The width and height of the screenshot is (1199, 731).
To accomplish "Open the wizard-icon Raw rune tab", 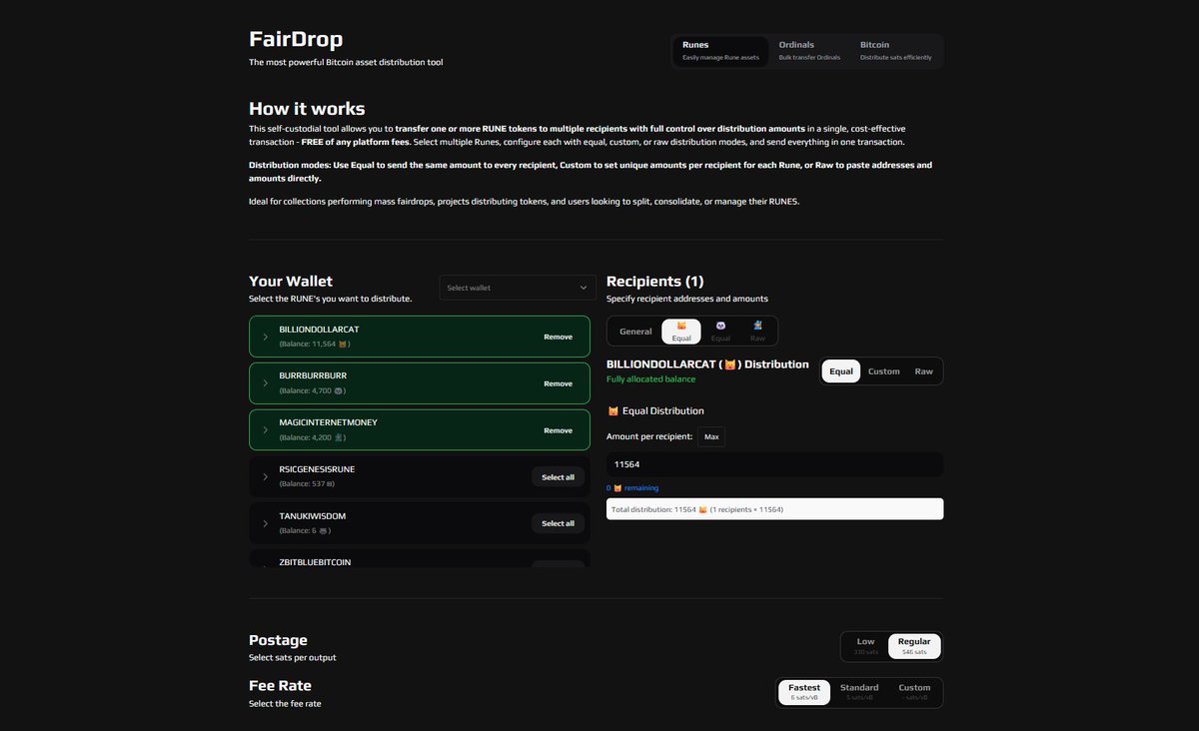I will 757,332.
